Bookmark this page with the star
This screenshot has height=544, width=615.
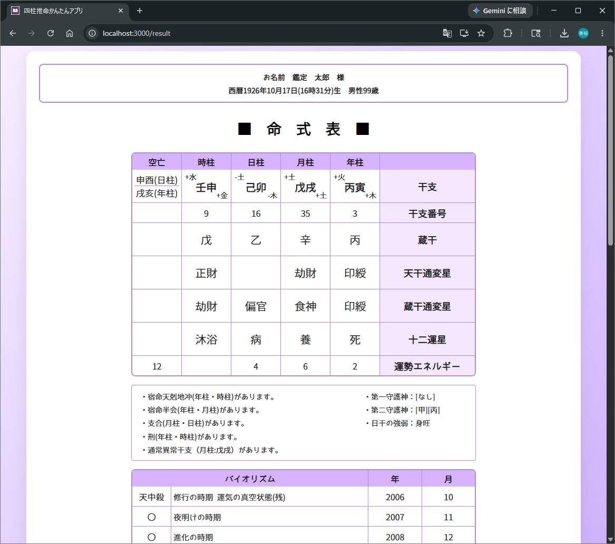click(x=481, y=33)
